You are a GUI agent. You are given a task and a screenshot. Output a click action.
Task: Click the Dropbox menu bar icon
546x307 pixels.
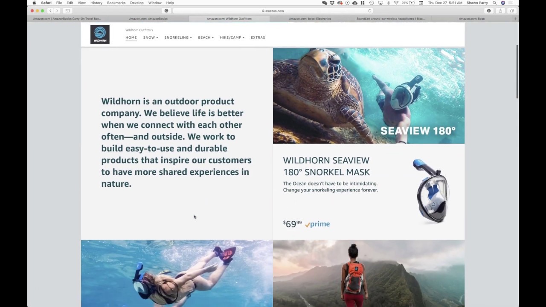click(332, 3)
